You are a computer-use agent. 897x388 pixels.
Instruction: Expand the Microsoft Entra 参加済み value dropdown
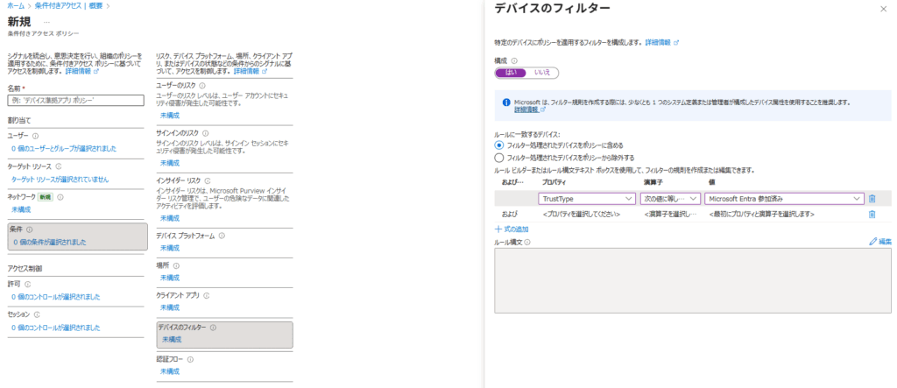coord(784,199)
